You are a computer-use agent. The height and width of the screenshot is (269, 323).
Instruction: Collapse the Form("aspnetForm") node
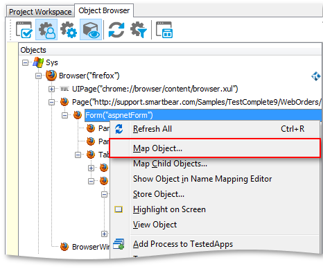[x=64, y=115]
